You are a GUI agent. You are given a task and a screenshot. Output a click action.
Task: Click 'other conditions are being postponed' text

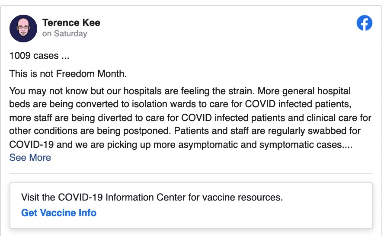tap(90, 131)
